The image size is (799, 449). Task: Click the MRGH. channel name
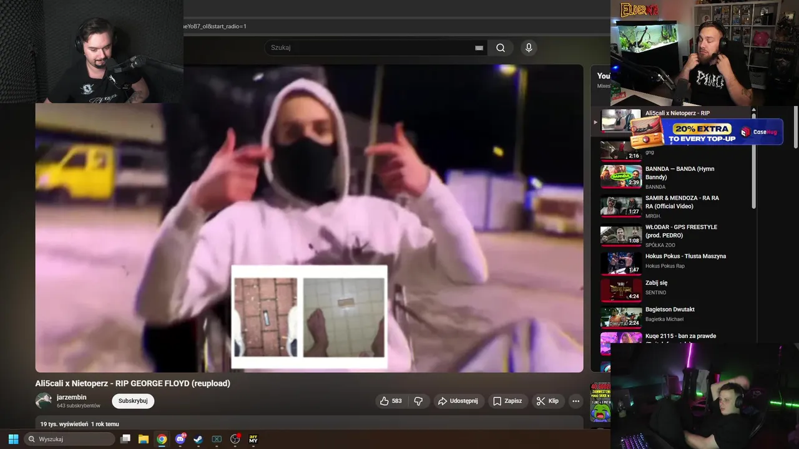pyautogui.click(x=653, y=216)
